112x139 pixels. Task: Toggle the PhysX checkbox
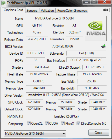coord(63,124)
